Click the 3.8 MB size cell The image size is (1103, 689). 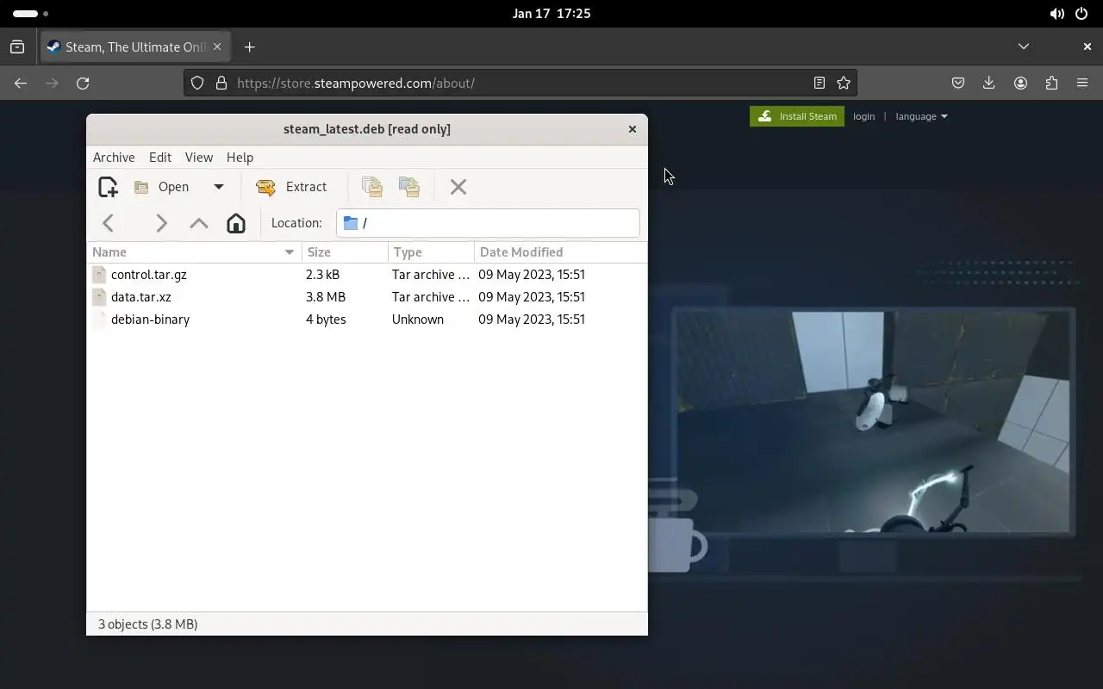click(x=326, y=297)
